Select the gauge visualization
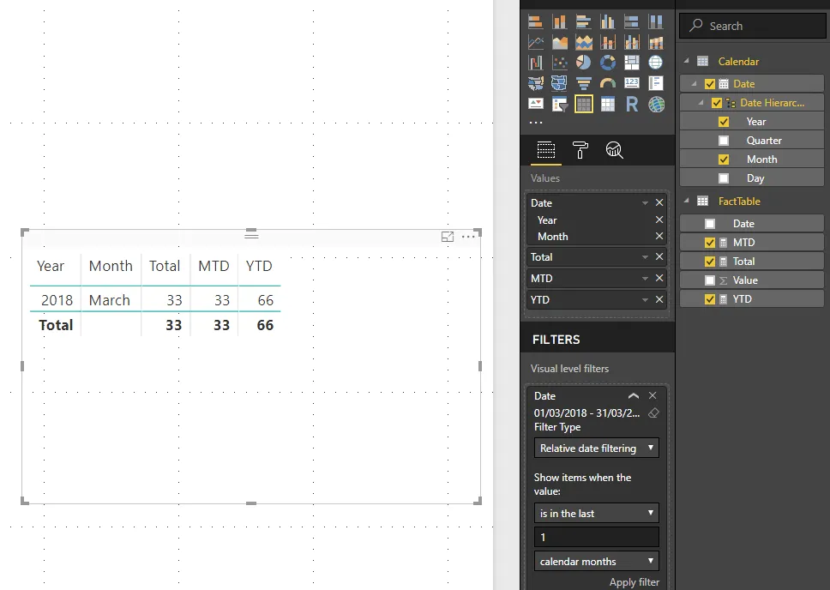Viewport: 830px width, 590px height. pyautogui.click(x=608, y=83)
